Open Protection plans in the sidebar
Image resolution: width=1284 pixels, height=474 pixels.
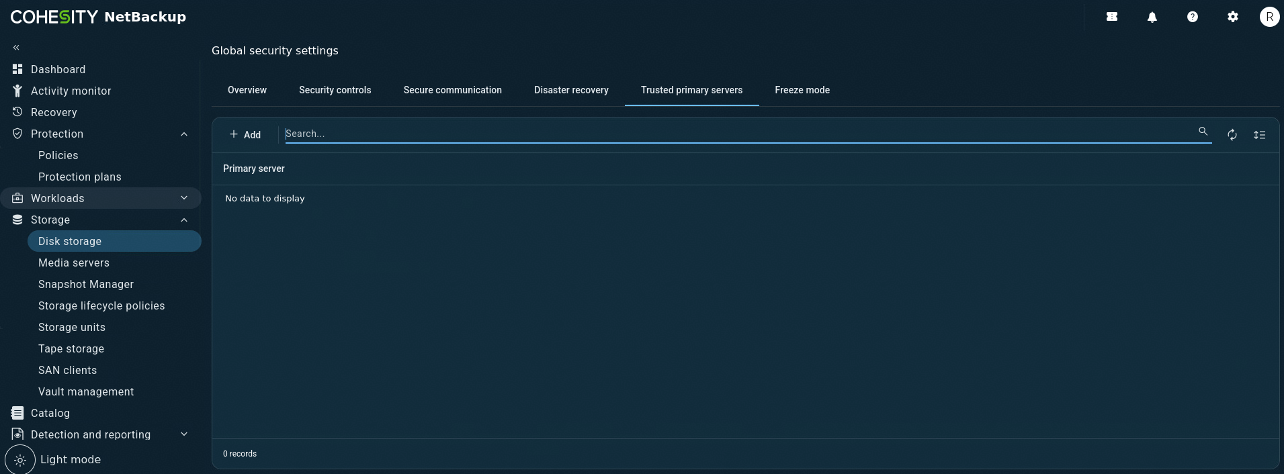pos(80,177)
